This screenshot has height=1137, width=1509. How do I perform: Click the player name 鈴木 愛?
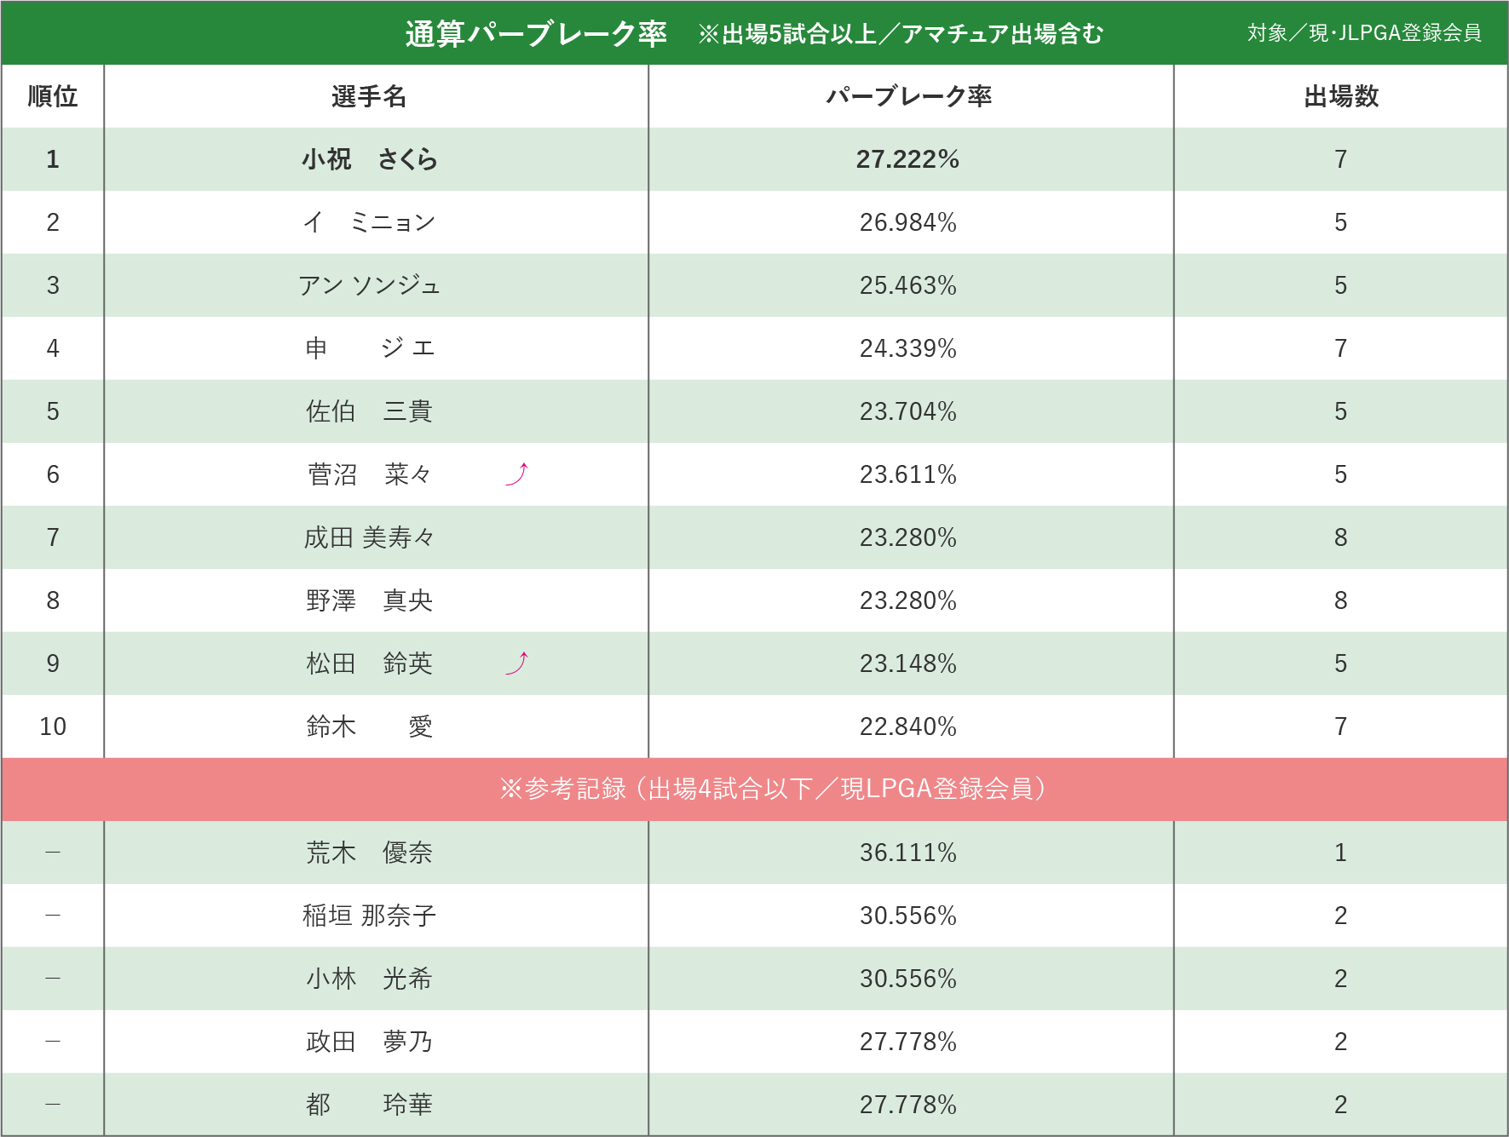[x=369, y=726]
